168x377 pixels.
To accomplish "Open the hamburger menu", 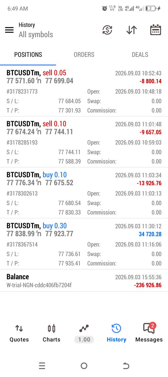I will click(x=9, y=30).
